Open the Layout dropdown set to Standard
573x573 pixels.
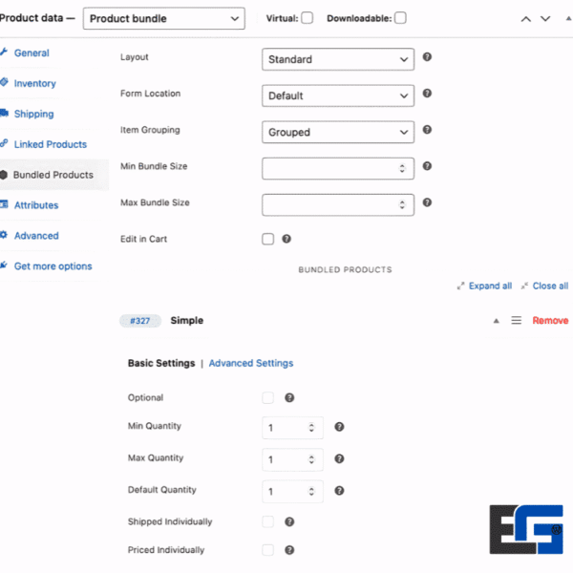pyautogui.click(x=337, y=59)
